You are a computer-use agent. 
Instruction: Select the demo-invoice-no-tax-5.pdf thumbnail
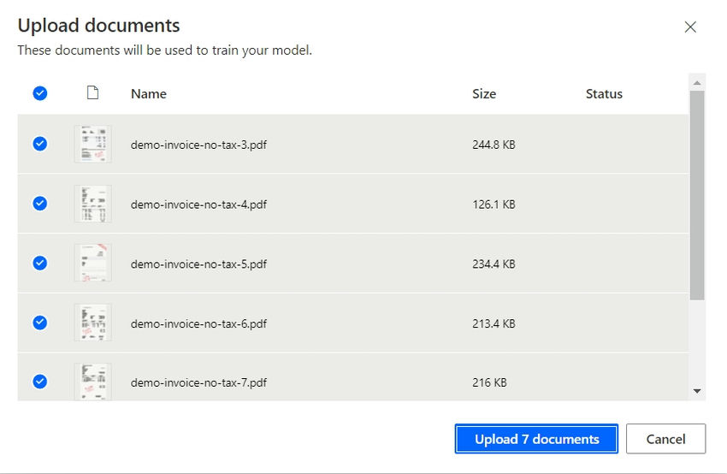click(x=92, y=263)
